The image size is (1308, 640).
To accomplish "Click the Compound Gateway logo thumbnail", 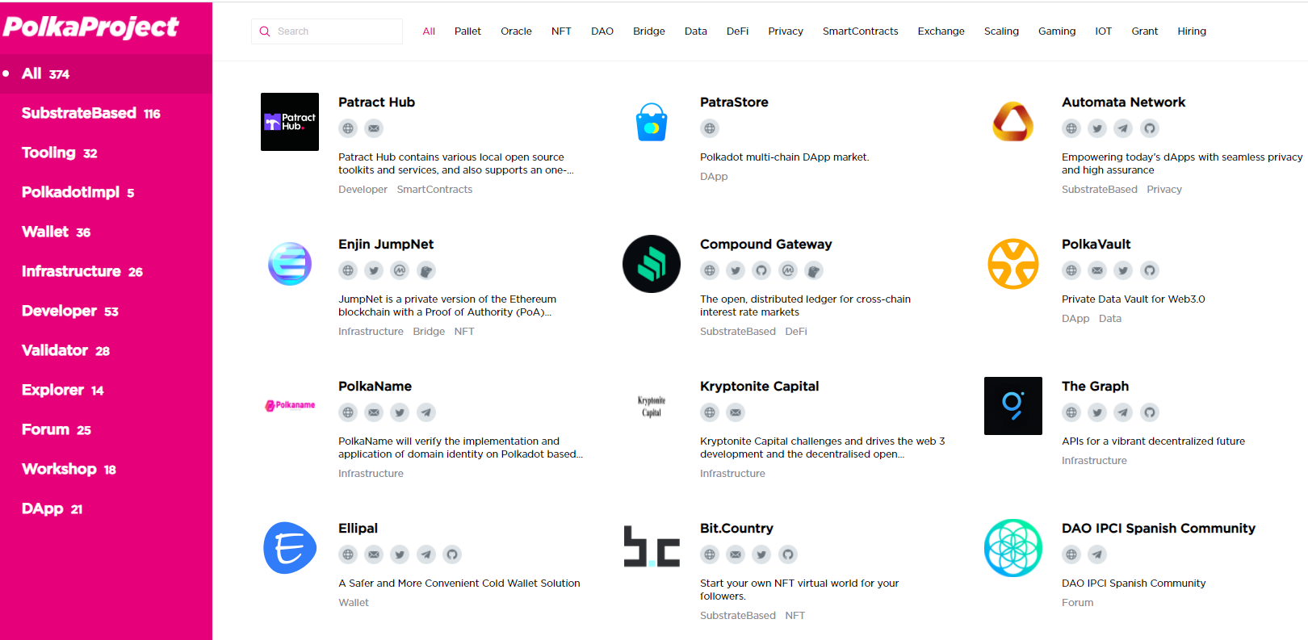I will tap(652, 264).
